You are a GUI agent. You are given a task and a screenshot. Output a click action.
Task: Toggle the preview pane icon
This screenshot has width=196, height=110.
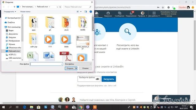(86, 12)
